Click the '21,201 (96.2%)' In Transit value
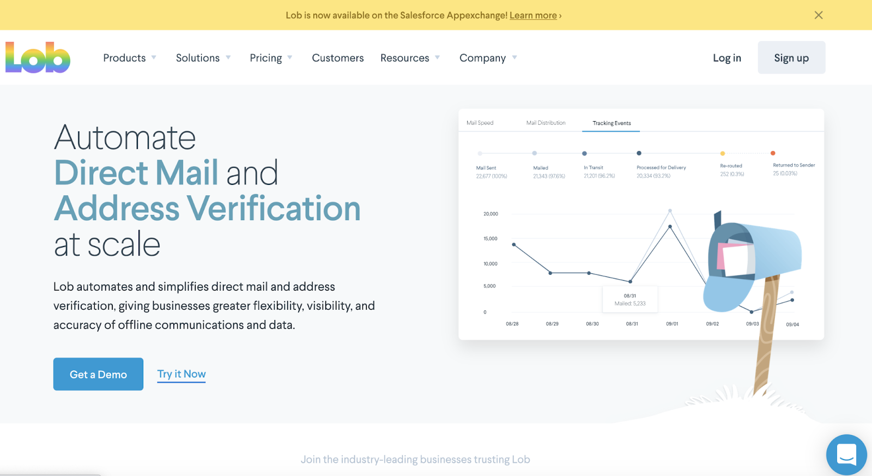 tap(599, 176)
